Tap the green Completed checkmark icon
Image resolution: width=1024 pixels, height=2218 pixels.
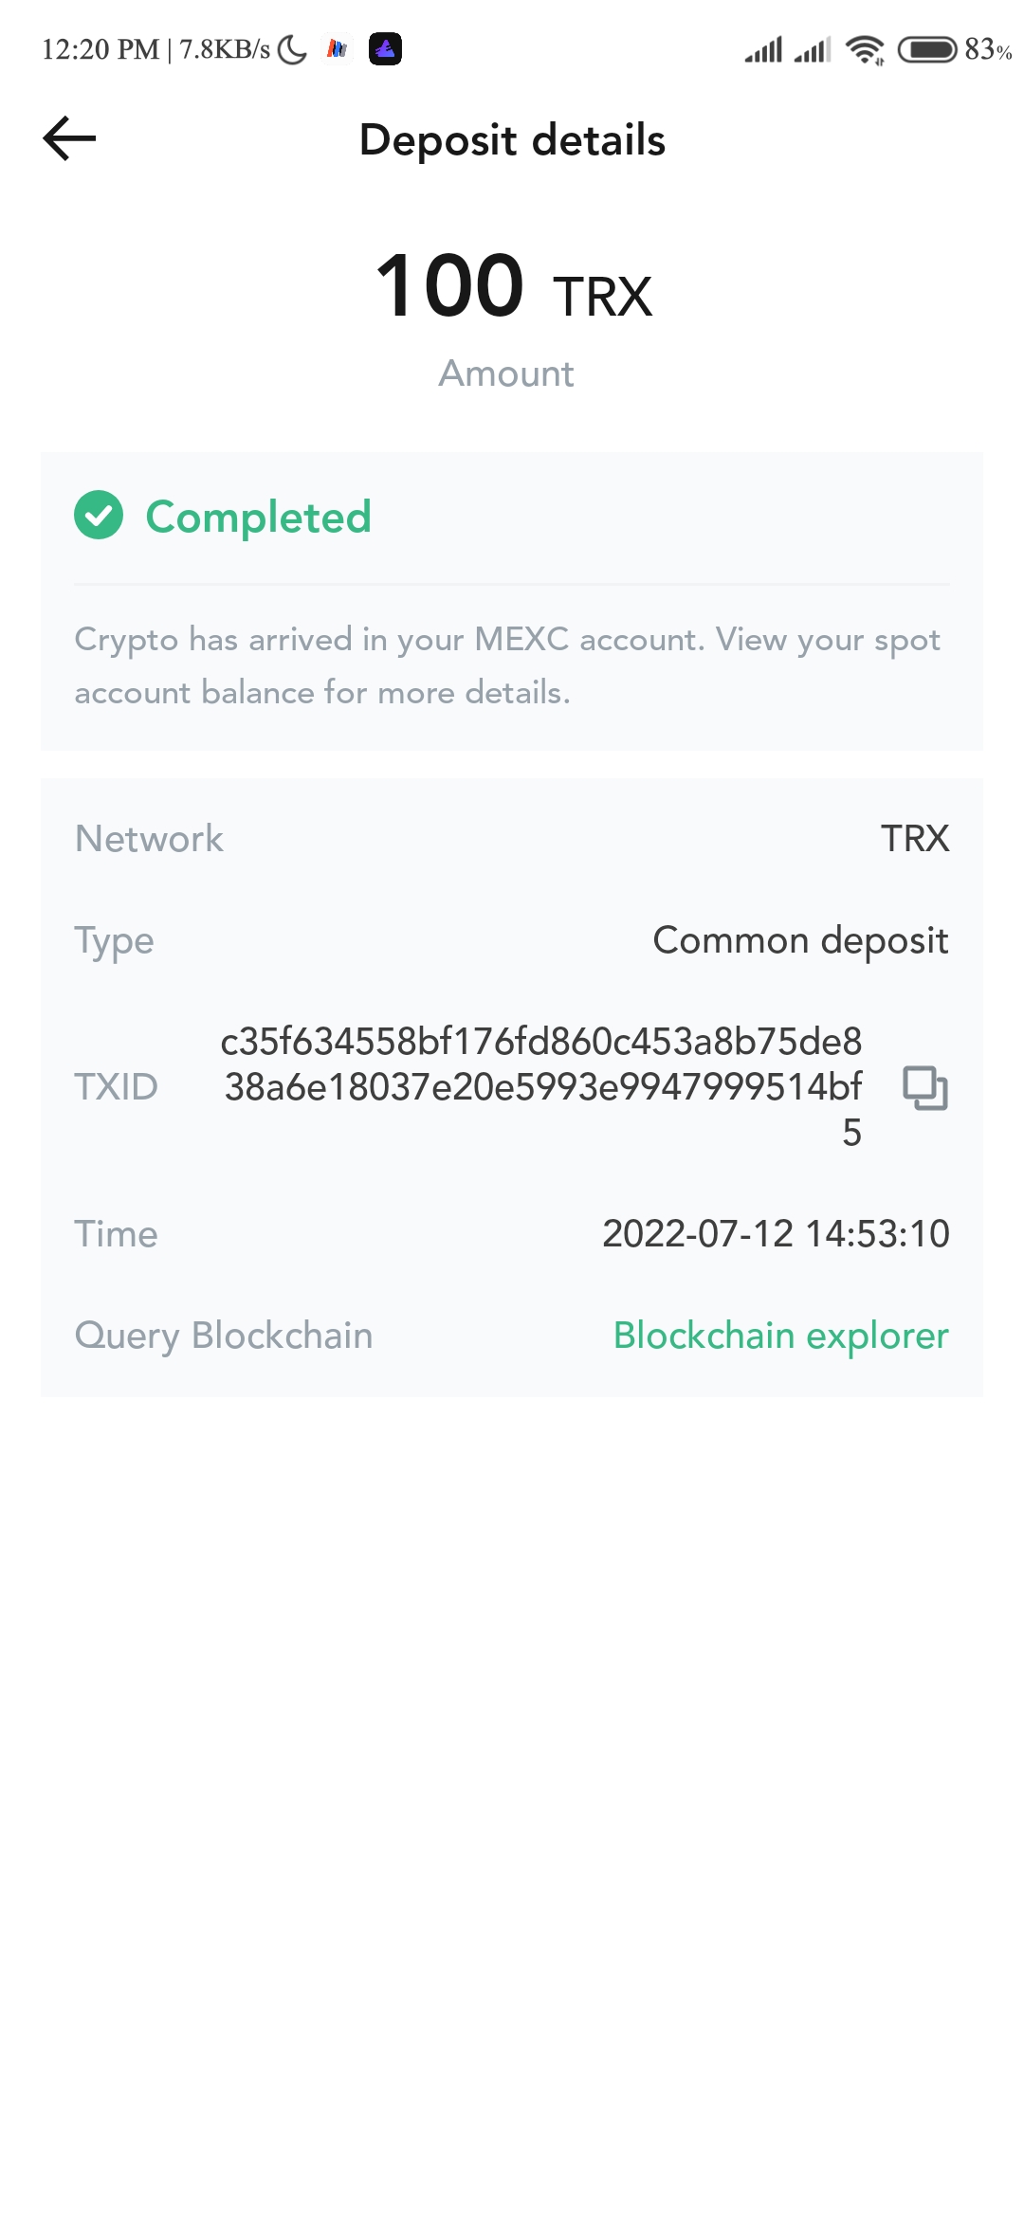click(x=99, y=515)
